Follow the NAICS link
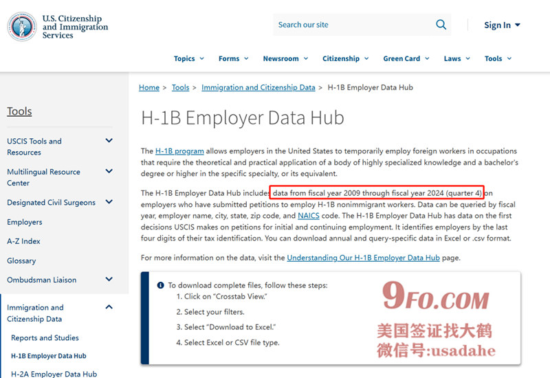 point(308,216)
